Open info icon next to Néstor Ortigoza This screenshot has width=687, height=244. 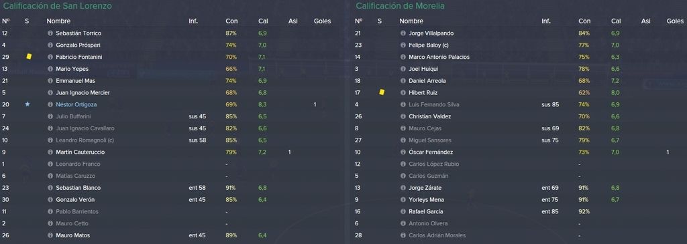pos(50,105)
